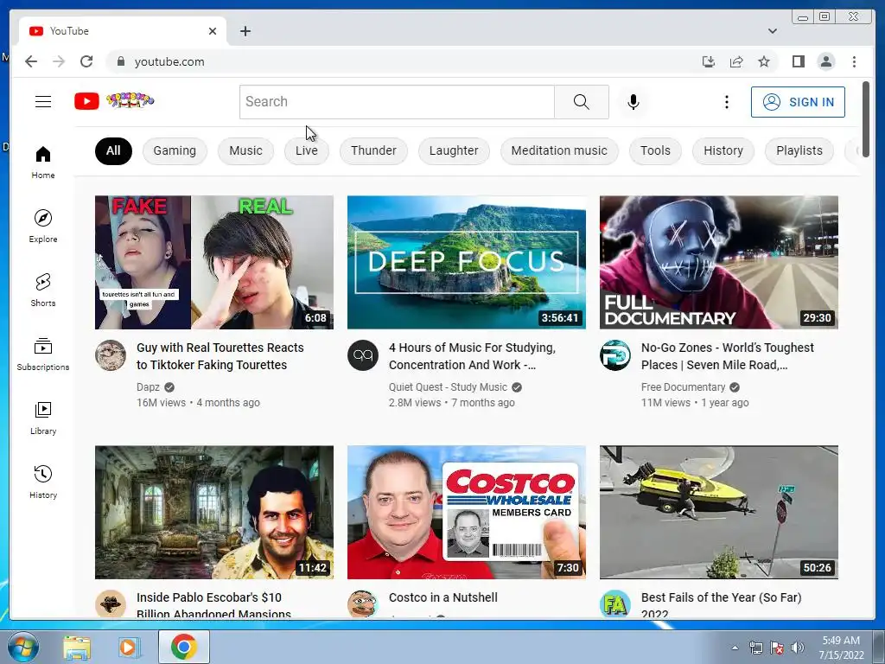Show hidden tray icons arrow
Image resolution: width=885 pixels, height=664 pixels.
[735, 648]
